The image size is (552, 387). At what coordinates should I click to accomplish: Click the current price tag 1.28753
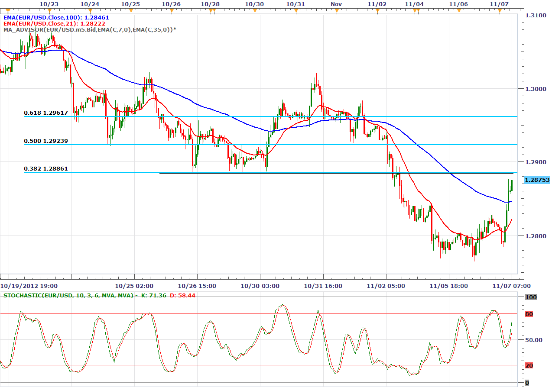[536, 180]
